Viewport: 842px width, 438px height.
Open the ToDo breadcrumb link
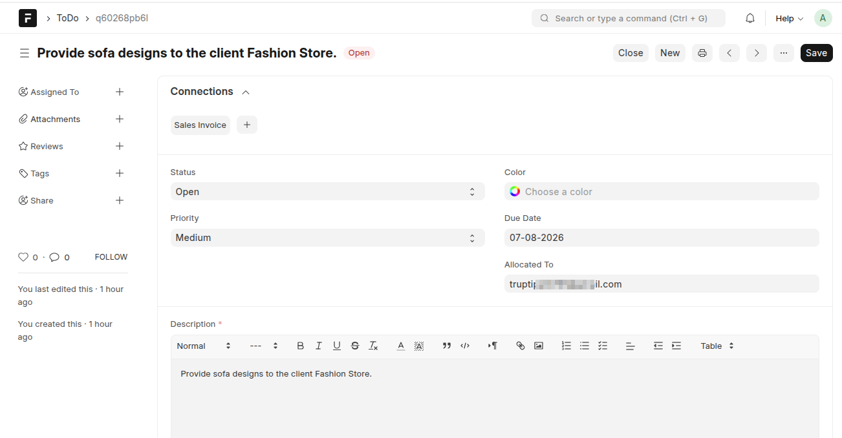coord(67,18)
